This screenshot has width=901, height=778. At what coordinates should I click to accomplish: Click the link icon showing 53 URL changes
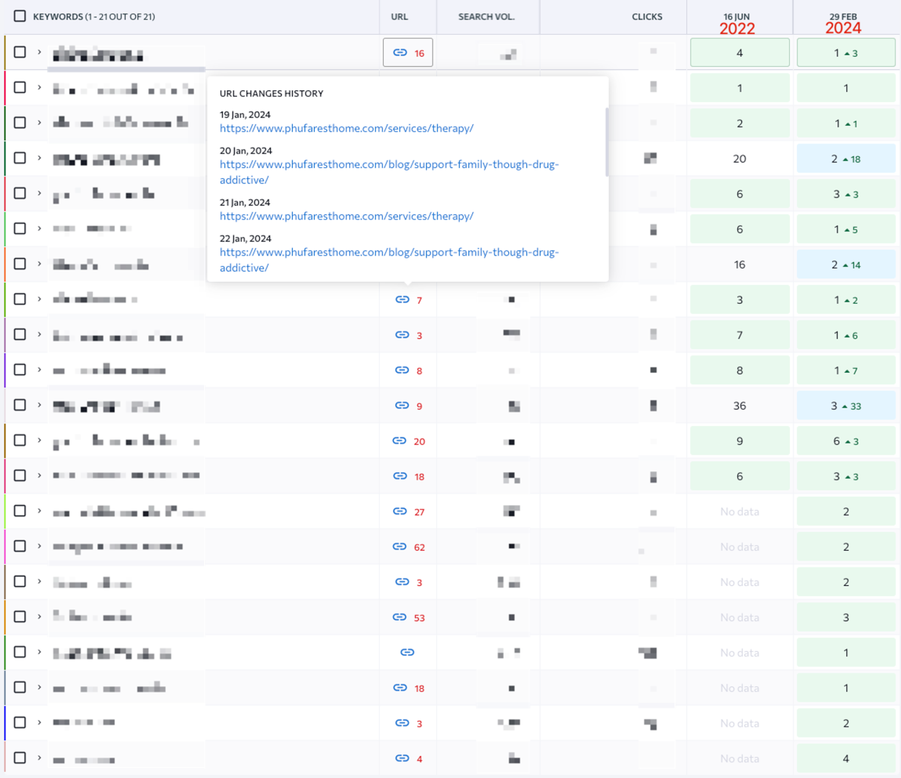(x=399, y=617)
